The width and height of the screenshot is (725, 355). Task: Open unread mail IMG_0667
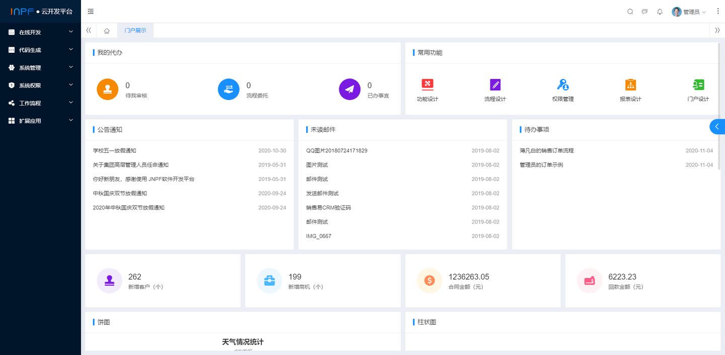pyautogui.click(x=319, y=236)
